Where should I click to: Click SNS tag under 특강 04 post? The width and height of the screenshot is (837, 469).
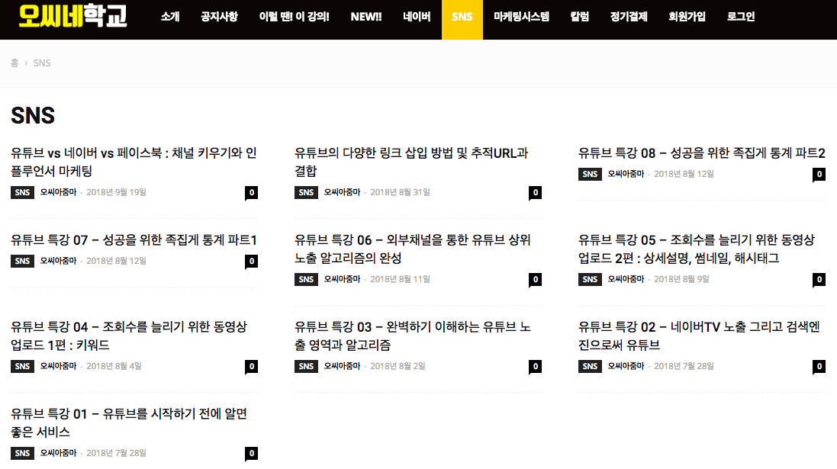22,366
